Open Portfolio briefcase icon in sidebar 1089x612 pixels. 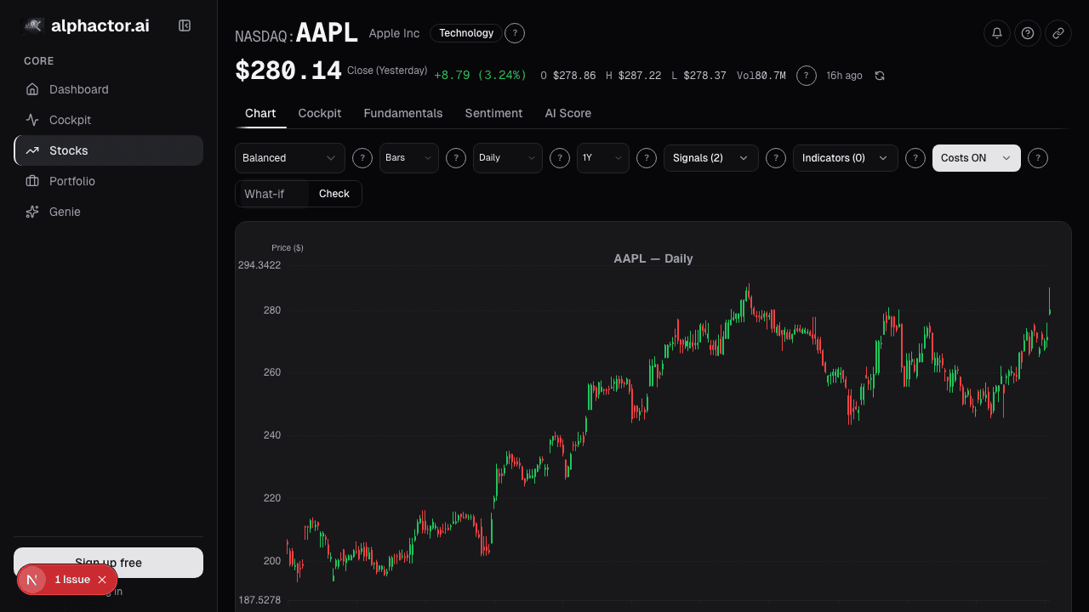pos(32,181)
